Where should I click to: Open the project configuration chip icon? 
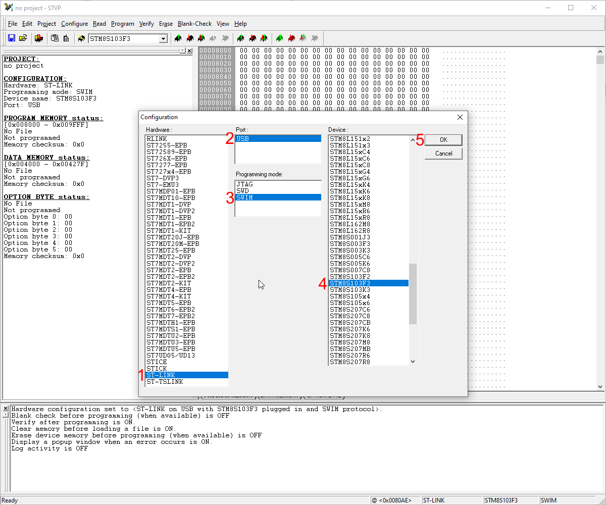39,38
